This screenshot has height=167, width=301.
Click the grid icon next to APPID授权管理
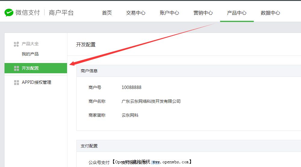pos(17,83)
